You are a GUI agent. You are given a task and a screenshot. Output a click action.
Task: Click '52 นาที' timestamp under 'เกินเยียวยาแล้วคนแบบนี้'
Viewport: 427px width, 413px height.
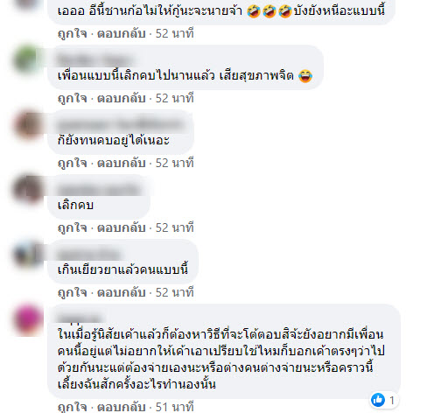174,292
